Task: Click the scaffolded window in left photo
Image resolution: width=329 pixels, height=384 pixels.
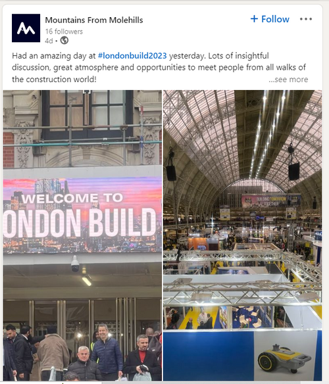Action: click(88, 114)
